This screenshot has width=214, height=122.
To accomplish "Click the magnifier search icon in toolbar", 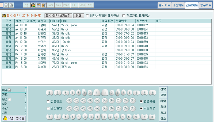I will click(12, 5).
